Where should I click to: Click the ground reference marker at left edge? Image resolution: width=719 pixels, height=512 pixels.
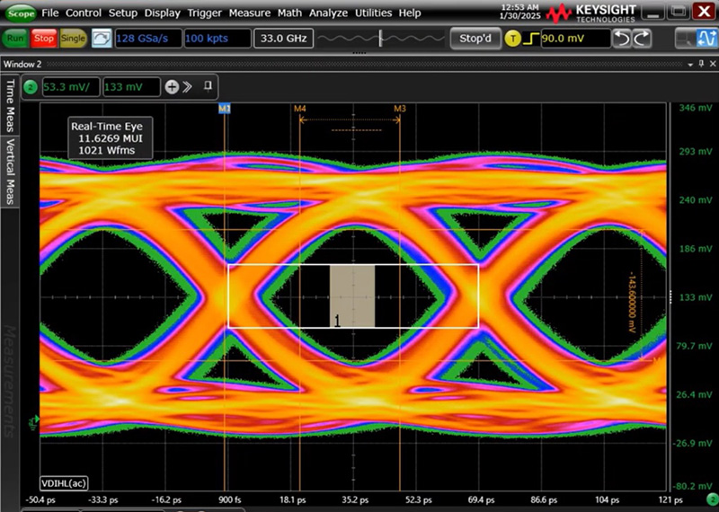tap(34, 419)
